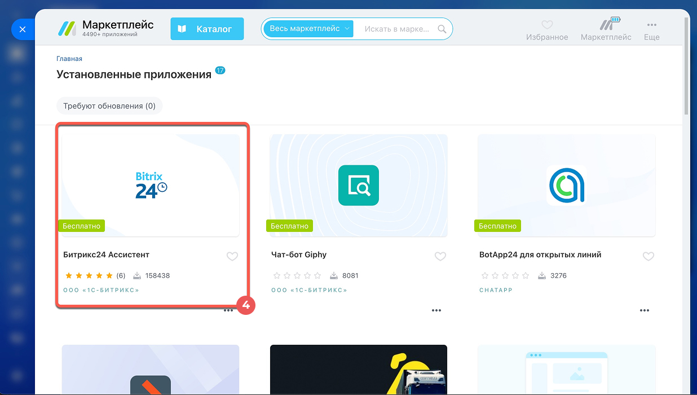Viewport: 697px width, 395px height.
Task: Click the install count 8081
Action: (x=350, y=276)
